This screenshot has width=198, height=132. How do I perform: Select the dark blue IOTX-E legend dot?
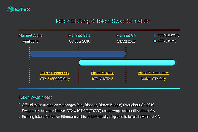[155, 35]
